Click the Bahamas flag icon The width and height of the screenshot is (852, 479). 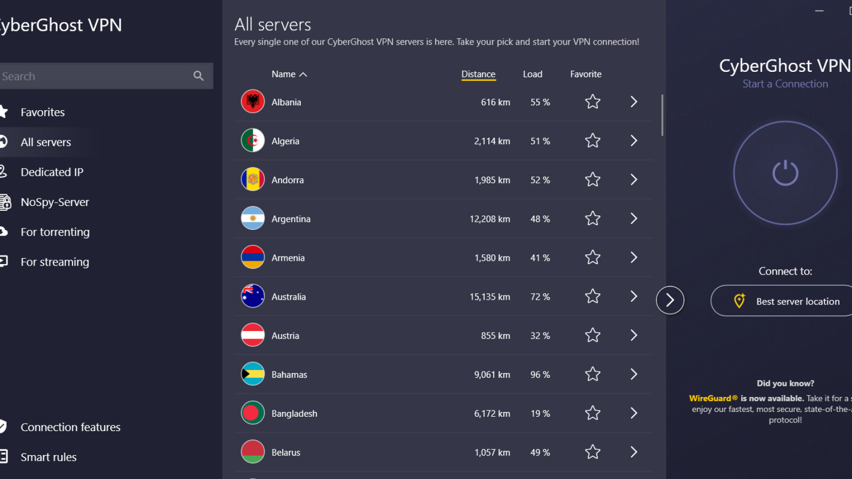(x=252, y=374)
